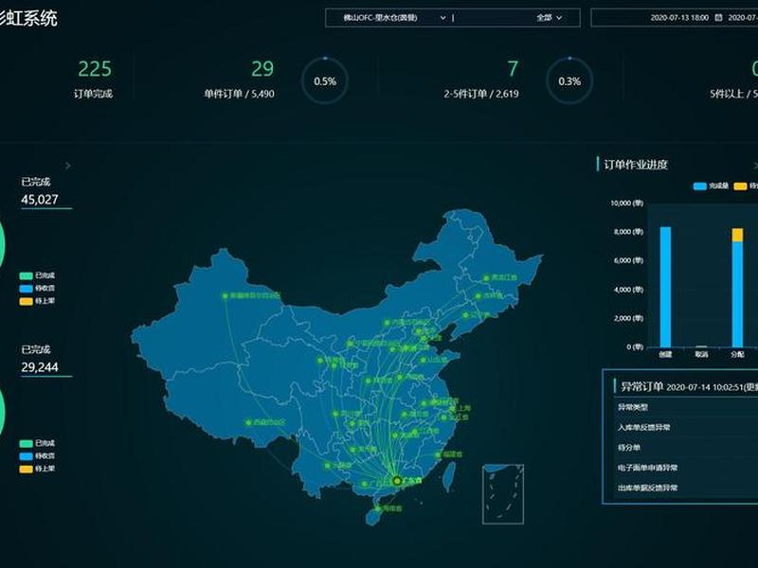
Task: Toggle blue 待收货 legend under 29,244
Action: [37, 456]
